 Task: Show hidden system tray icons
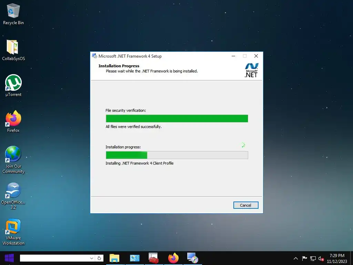pos(296,258)
